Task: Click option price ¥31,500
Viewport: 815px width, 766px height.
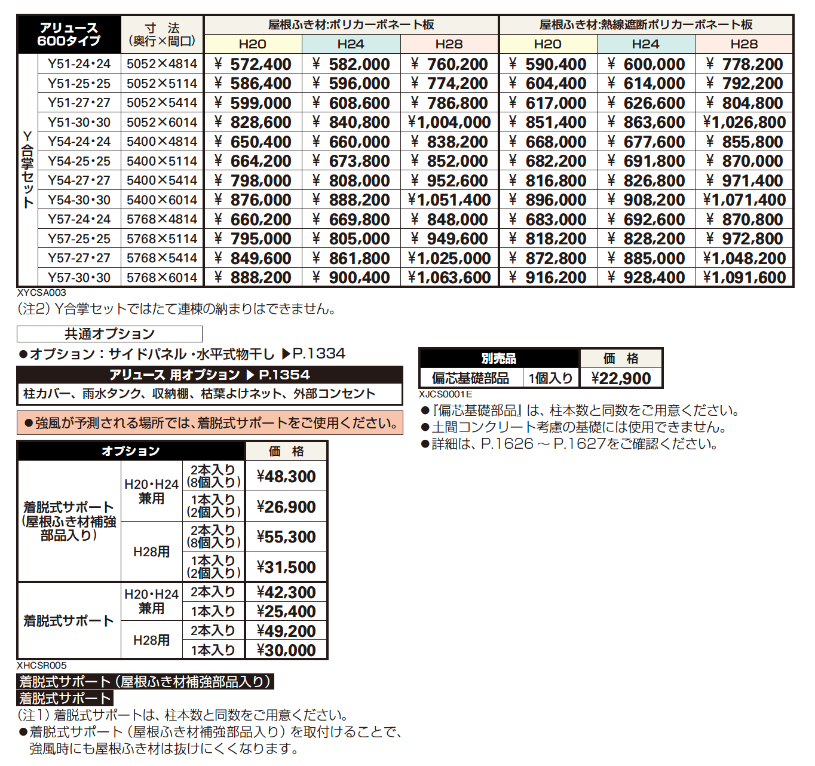Action: pyautogui.click(x=286, y=567)
